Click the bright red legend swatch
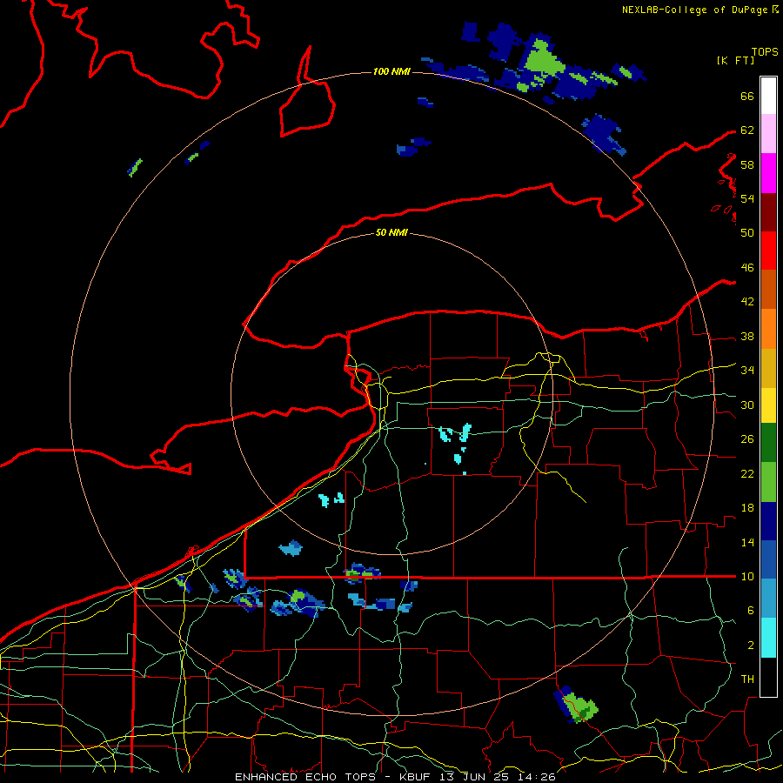Screen dimensions: 783x783 click(768, 251)
